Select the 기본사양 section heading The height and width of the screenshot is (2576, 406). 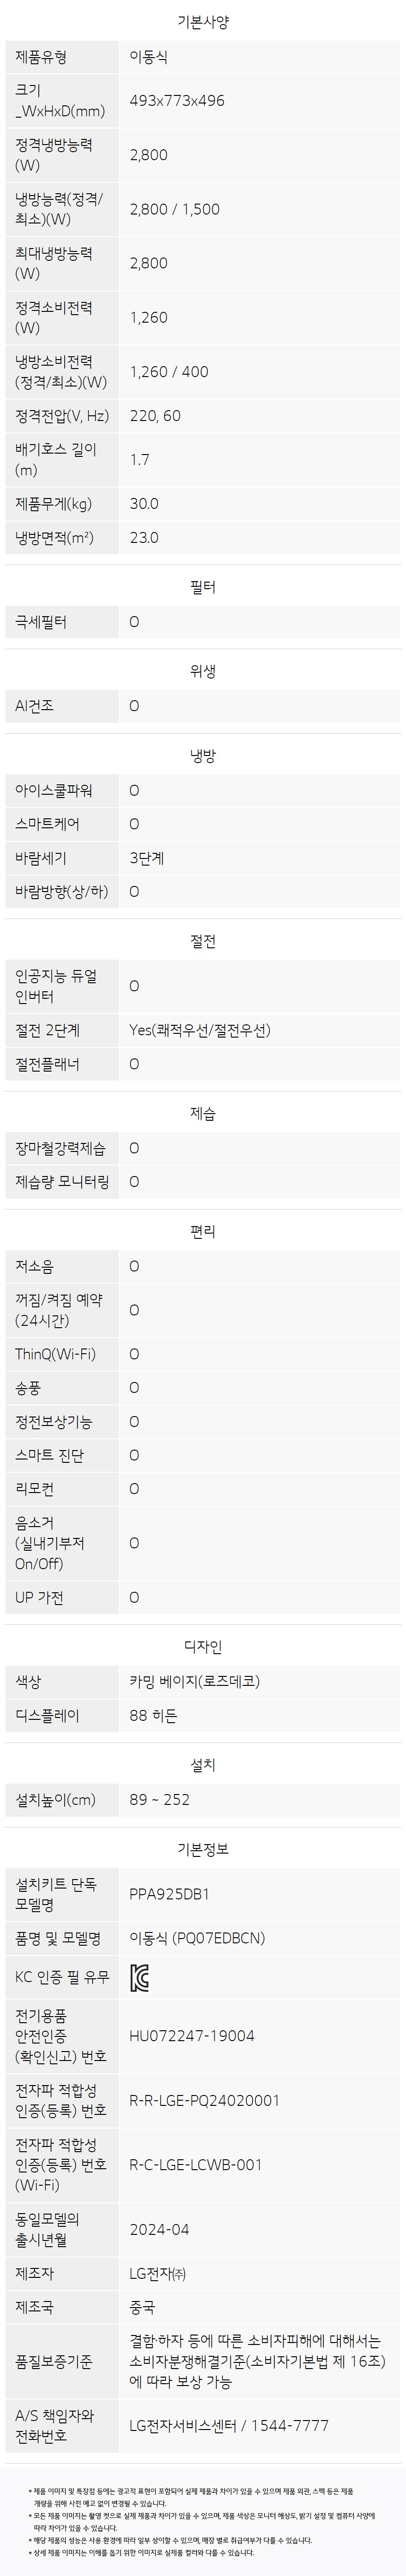(x=203, y=22)
